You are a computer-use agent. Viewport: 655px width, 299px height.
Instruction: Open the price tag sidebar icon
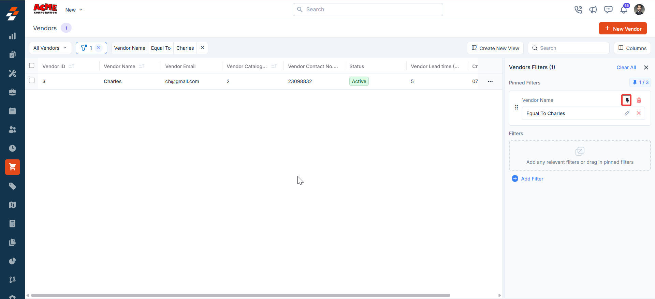(12, 186)
